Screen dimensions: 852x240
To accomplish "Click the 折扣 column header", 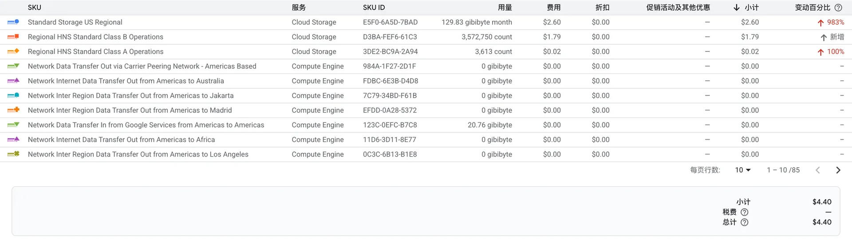I will [602, 8].
